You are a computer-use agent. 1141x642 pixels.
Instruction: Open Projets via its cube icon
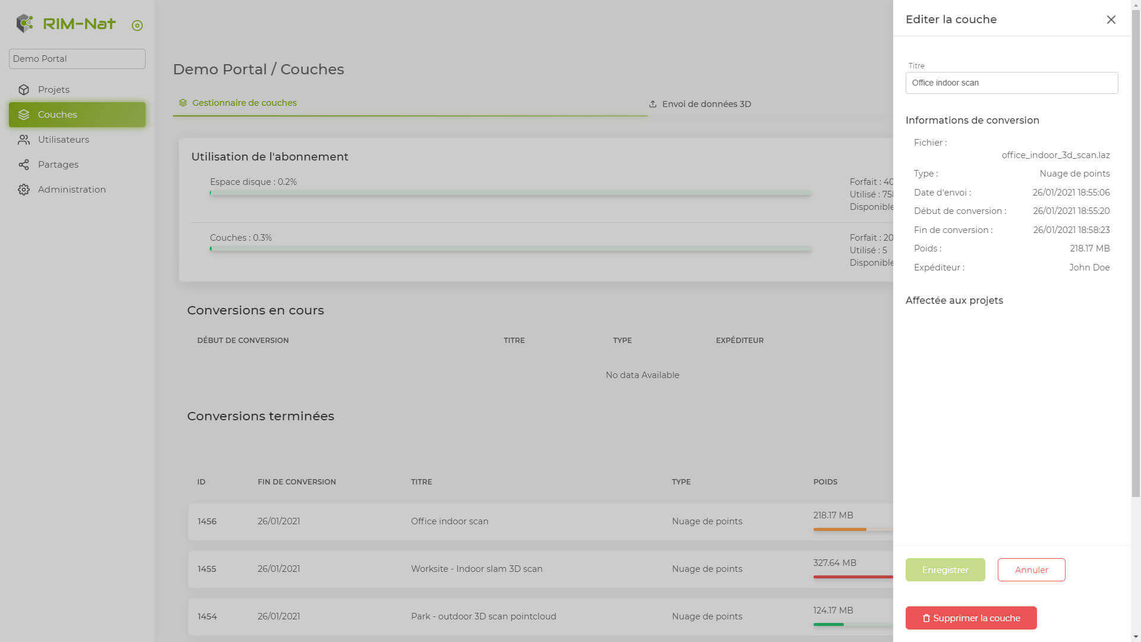24,90
